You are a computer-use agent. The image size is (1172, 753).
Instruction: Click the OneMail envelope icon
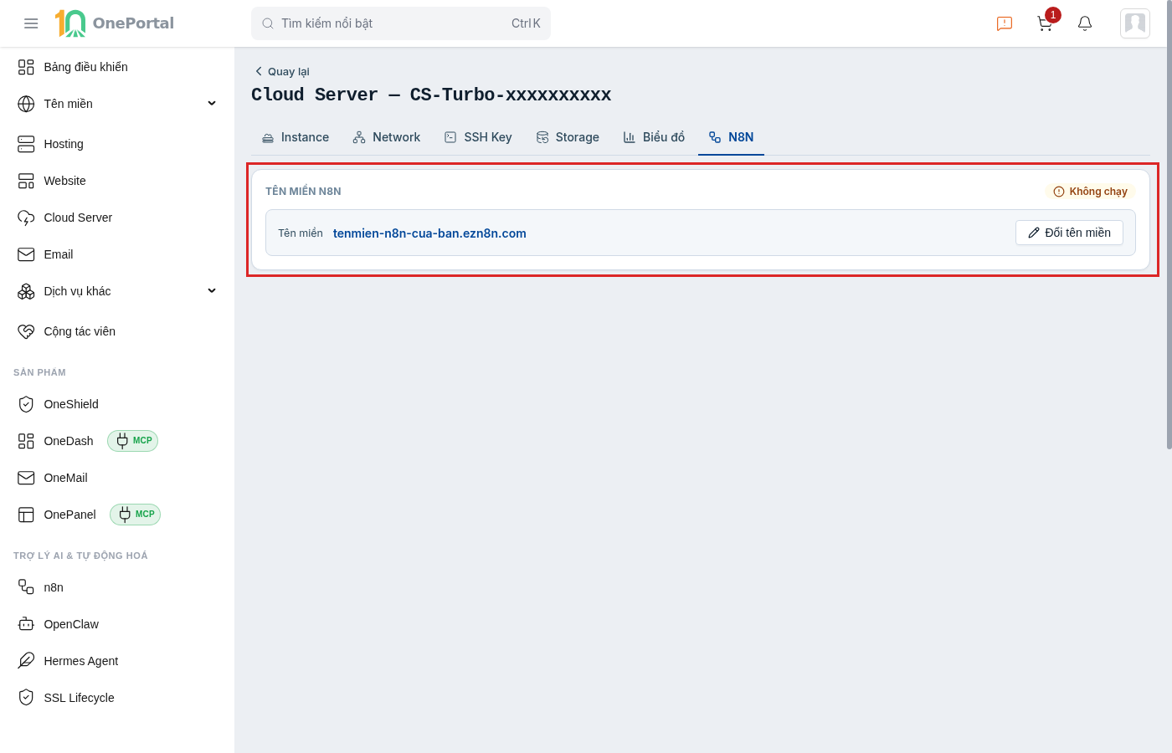click(x=26, y=478)
